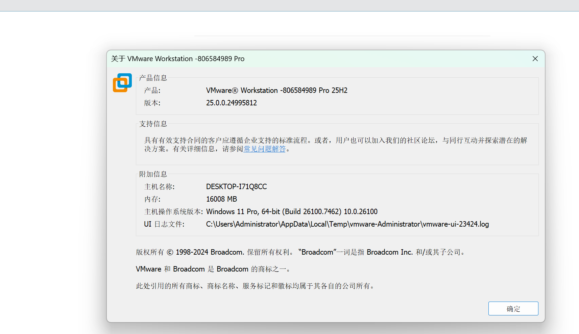Click the UI 日志文件 log path
The image size is (579, 334).
347,224
